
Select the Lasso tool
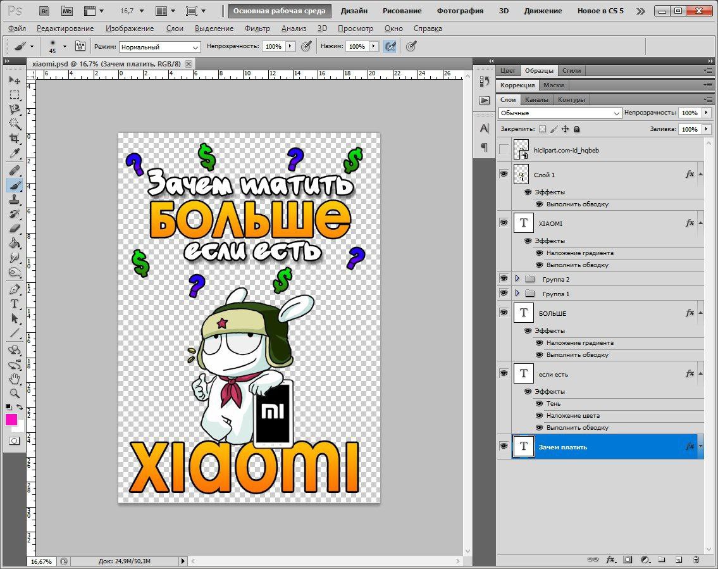[x=14, y=109]
